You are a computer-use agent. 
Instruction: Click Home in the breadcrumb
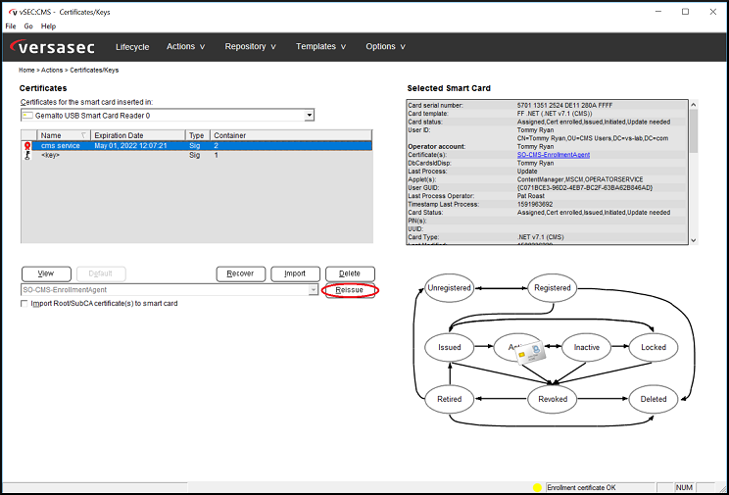tap(26, 71)
